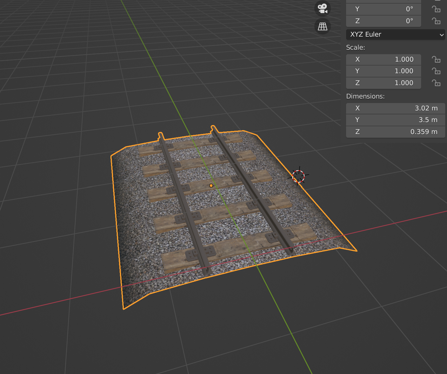The image size is (447, 374).
Task: Click the Dimensions Y field showing 3.5 m
Action: coord(395,120)
